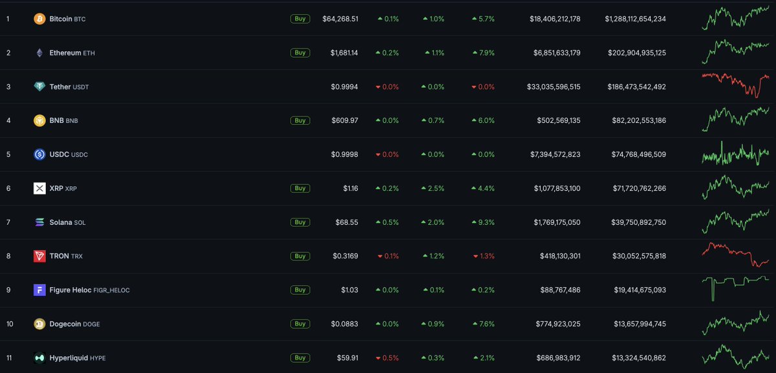The width and height of the screenshot is (776, 373).
Task: Open the TRON TRX name link
Action: pos(66,257)
